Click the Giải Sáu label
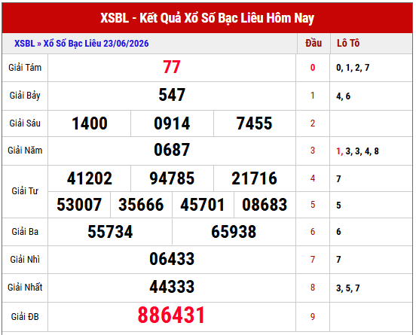Image resolution: width=416 pixels, height=335 pixels. point(25,123)
